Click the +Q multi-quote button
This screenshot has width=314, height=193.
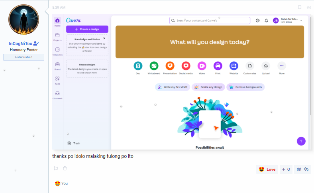pos(286,169)
